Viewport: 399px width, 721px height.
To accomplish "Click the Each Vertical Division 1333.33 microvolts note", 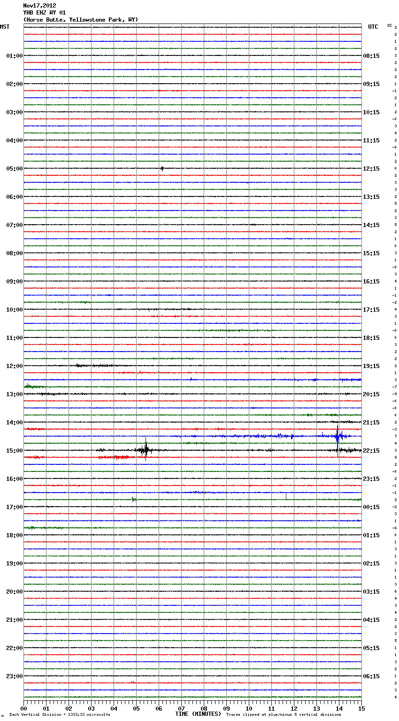I will tap(60, 715).
